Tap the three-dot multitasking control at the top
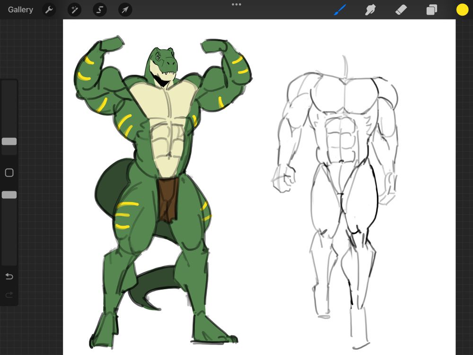The height and width of the screenshot is (355, 473). click(x=236, y=5)
